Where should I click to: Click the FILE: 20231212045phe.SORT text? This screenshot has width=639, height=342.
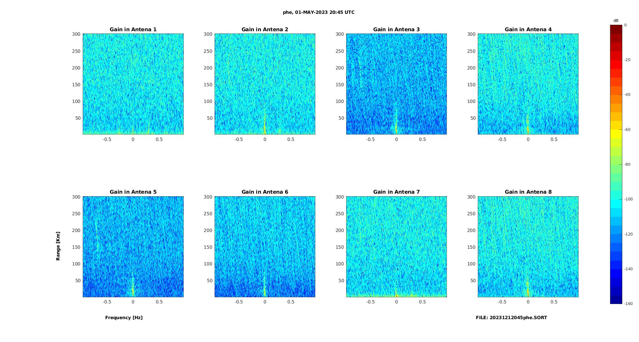[511, 318]
